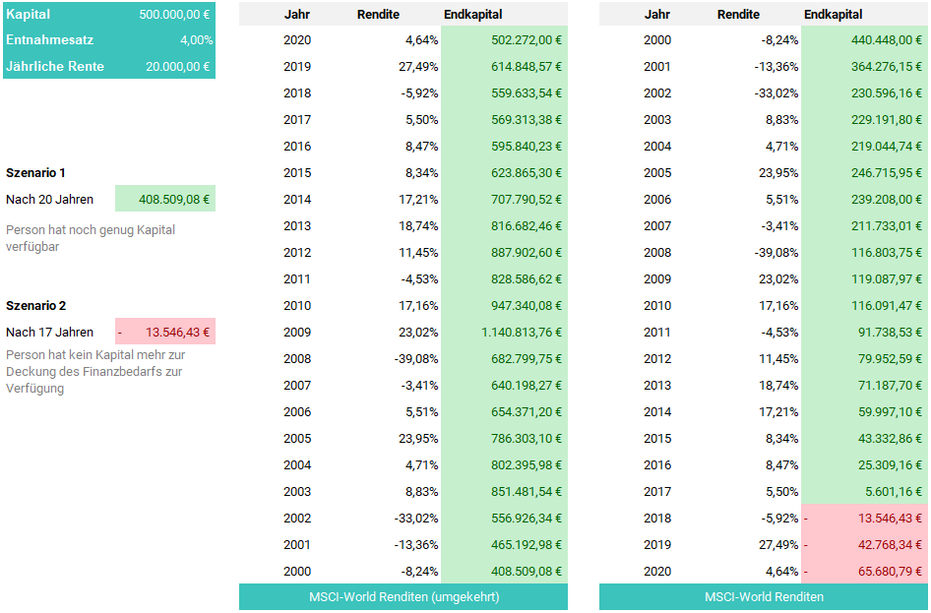
Task: Click the Kapital label cell
Action: click(x=29, y=15)
